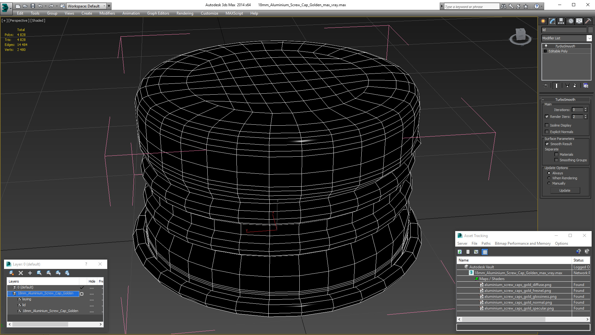Click Hide/Unhide All Layers icon
The height and width of the screenshot is (335, 595).
pyautogui.click(x=58, y=273)
